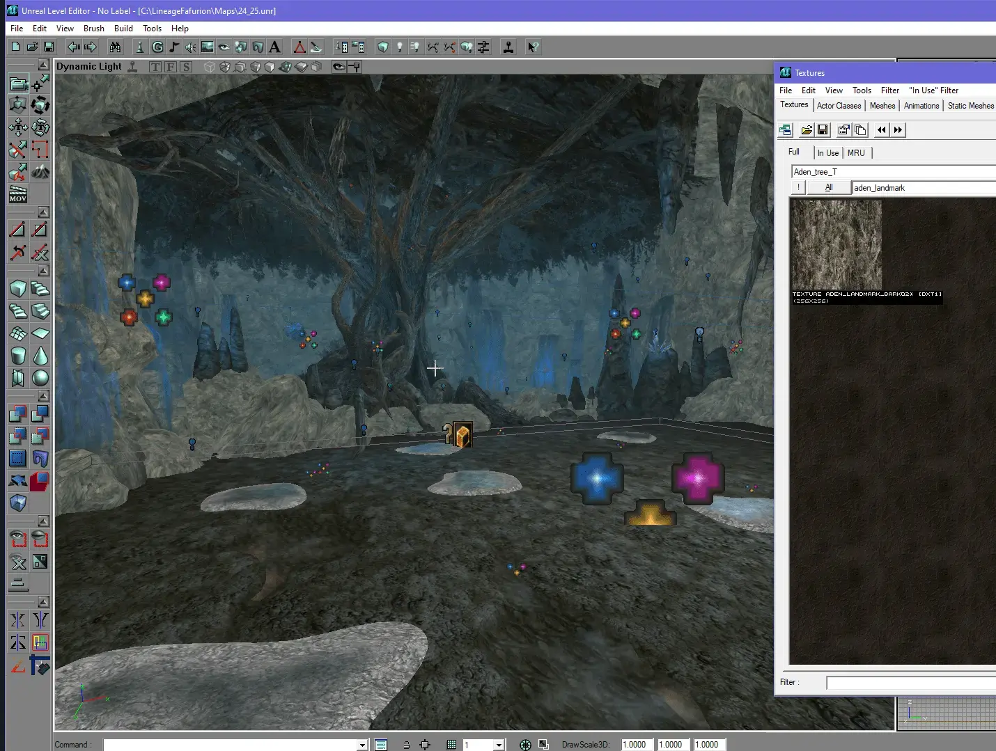Viewport: 996px width, 751px height.
Task: Select the Sphere brush builder
Action: pos(40,378)
